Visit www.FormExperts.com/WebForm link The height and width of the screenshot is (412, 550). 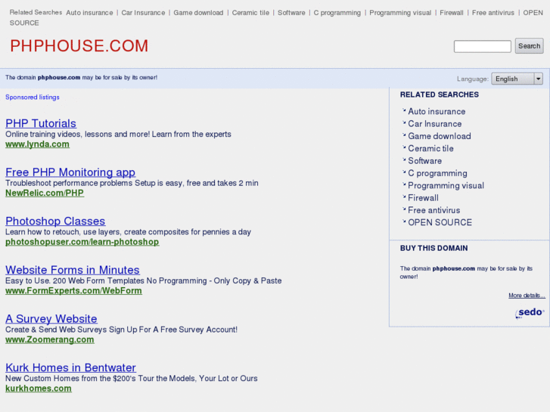click(x=73, y=291)
